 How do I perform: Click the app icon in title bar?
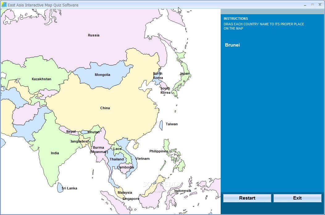(x=4, y=5)
